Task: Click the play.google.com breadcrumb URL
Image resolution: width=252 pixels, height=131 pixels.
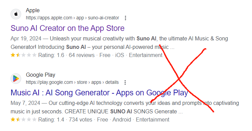Action: [72, 82]
